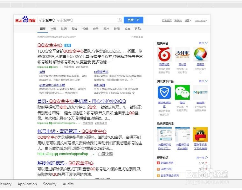Viewport: 242px width, 190px height.
Task: Open qq密保手机怎么解绑 link
Action: pyautogui.click(x=182, y=147)
